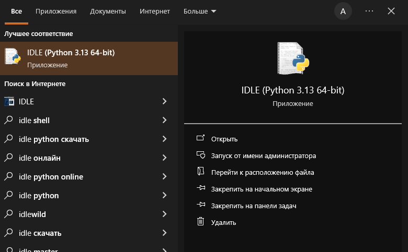The height and width of the screenshot is (252, 408).
Task: Select the idle онлайн suggestion
Action: (40, 158)
